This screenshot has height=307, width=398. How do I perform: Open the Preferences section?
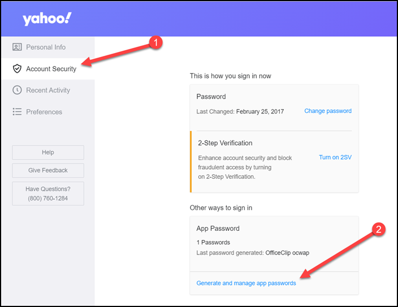pos(48,112)
